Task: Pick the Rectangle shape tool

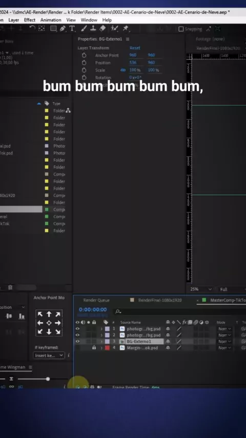Action: click(x=53, y=29)
